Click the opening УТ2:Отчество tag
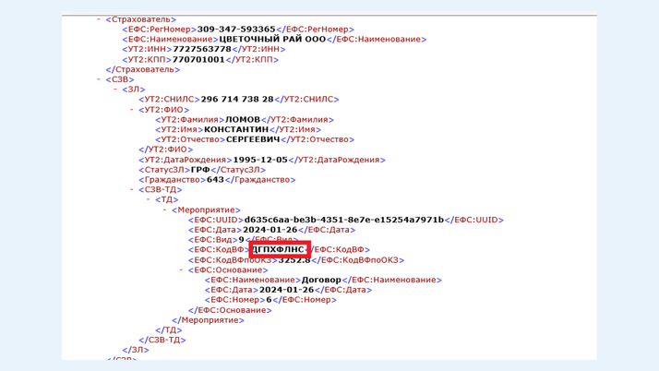659x371 pixels. point(190,139)
